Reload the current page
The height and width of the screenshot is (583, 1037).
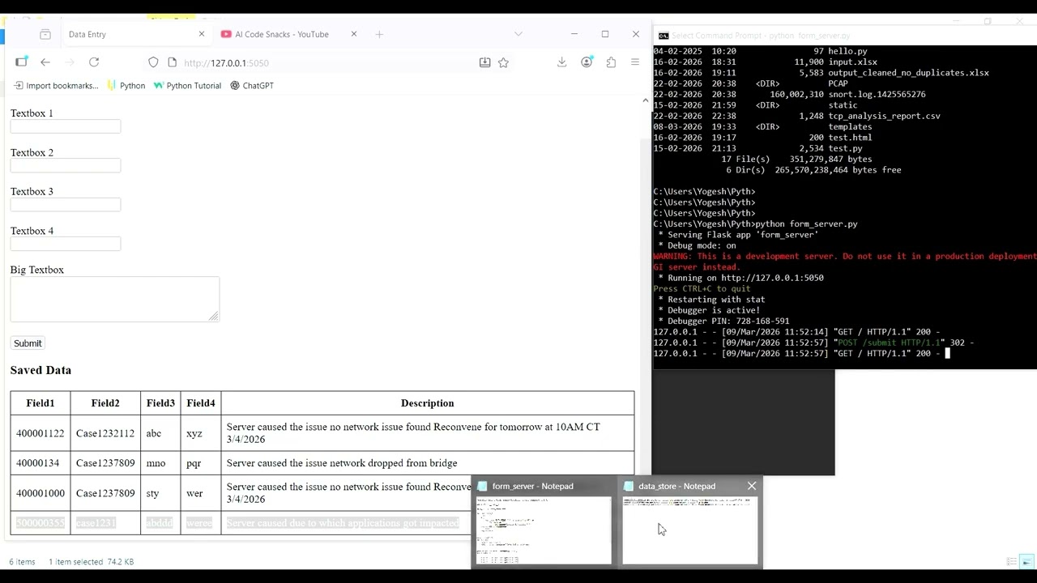[94, 62]
